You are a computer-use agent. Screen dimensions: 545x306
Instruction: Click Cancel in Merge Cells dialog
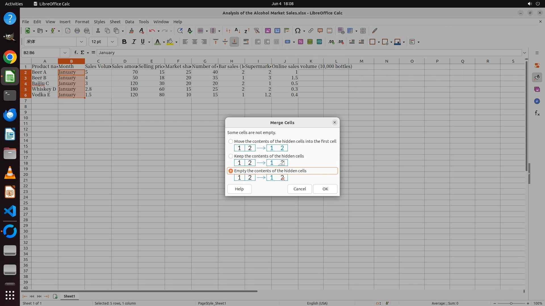299,189
